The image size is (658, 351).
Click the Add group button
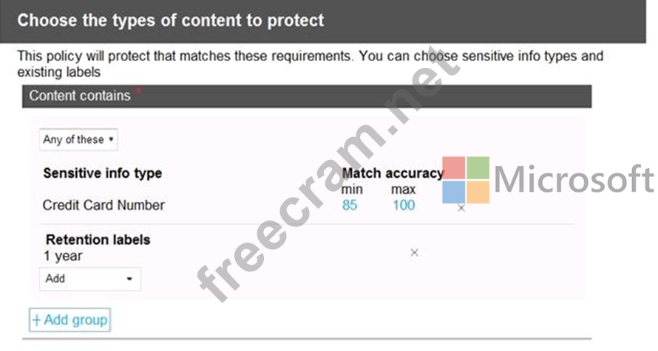[69, 320]
